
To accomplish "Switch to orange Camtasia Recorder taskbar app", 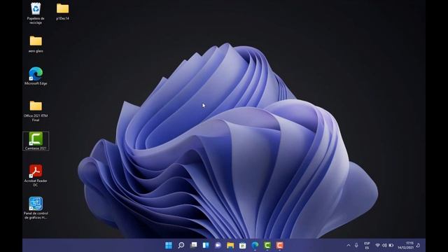I will (x=279, y=245).
